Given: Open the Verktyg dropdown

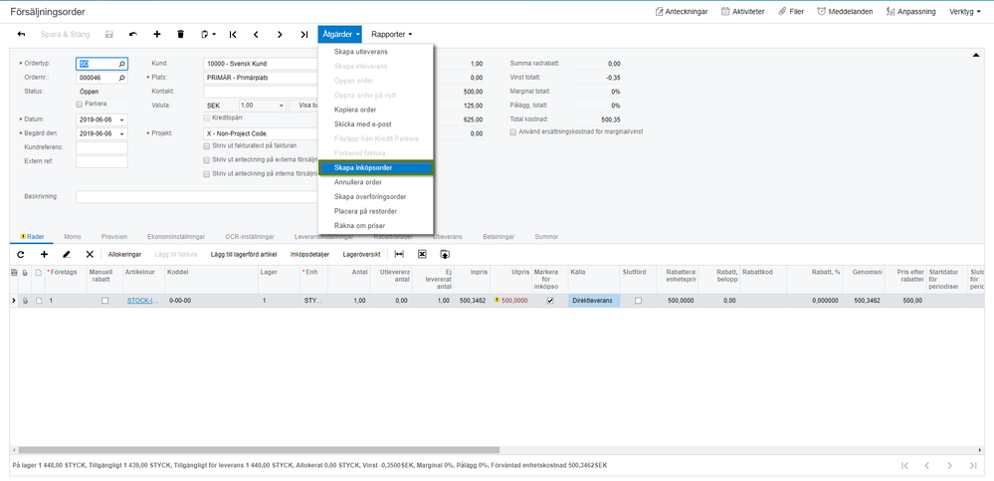Looking at the screenshot, I should tap(965, 11).
